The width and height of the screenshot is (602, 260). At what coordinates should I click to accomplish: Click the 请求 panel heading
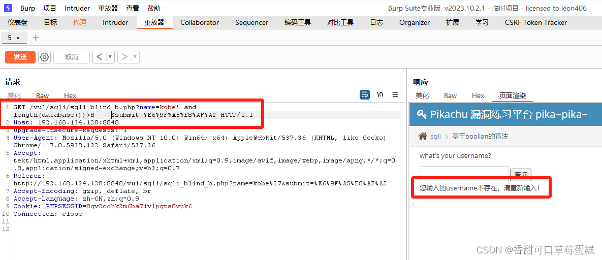pyautogui.click(x=13, y=82)
